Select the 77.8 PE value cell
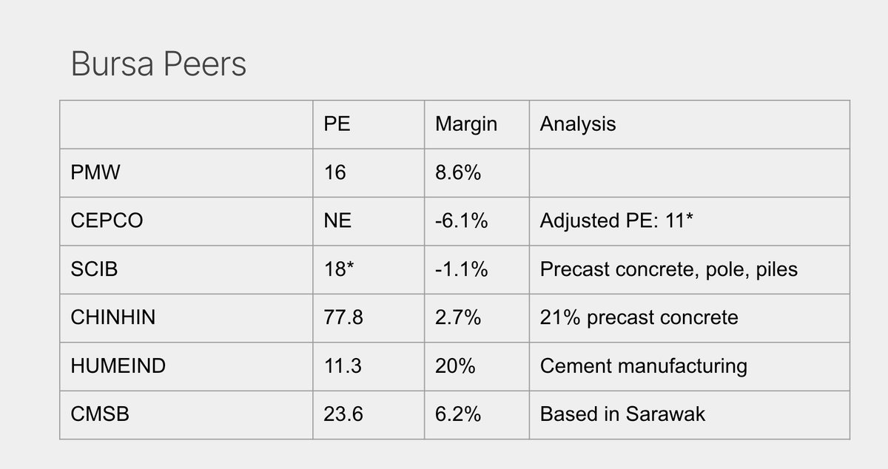 click(343, 317)
